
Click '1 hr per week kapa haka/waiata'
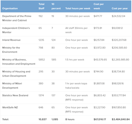click(76, 86)
